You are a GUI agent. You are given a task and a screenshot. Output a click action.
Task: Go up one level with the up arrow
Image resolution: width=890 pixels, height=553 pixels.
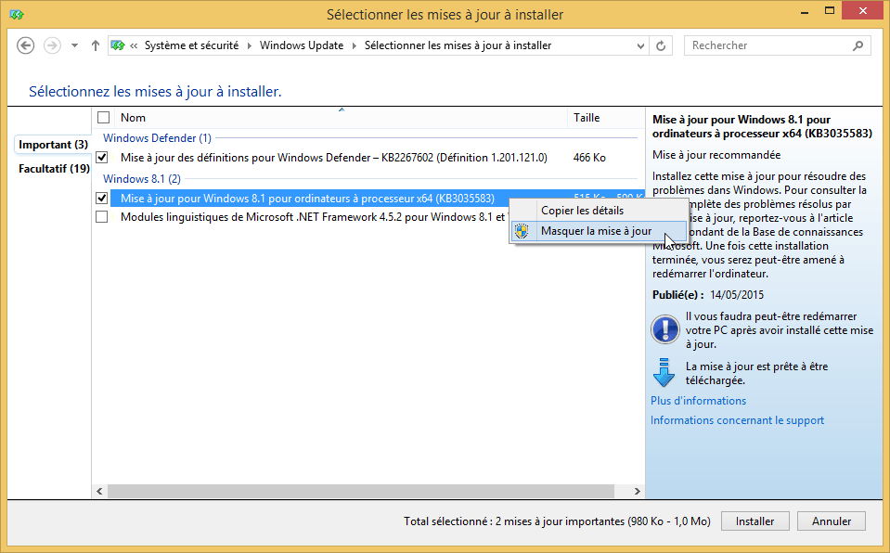(x=96, y=45)
